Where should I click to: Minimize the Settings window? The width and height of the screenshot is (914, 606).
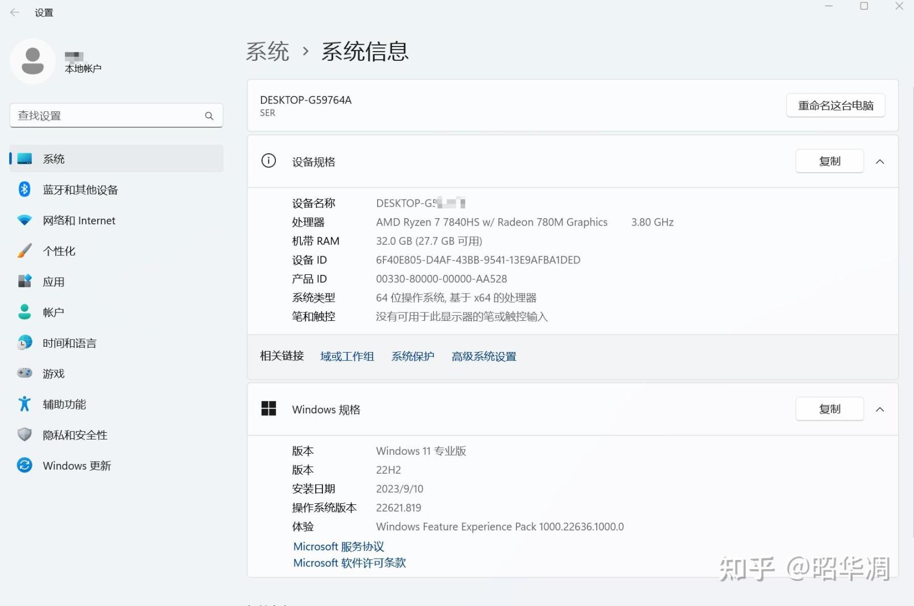pyautogui.click(x=829, y=6)
